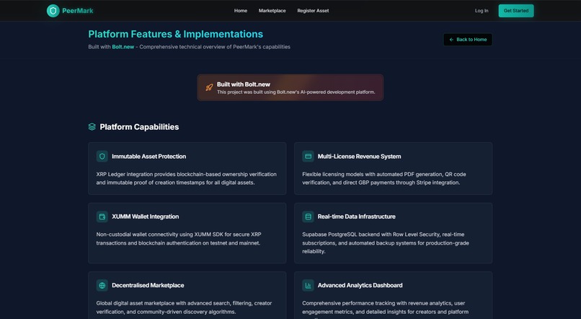
Task: Click the Back to Home button
Action: [x=468, y=40]
